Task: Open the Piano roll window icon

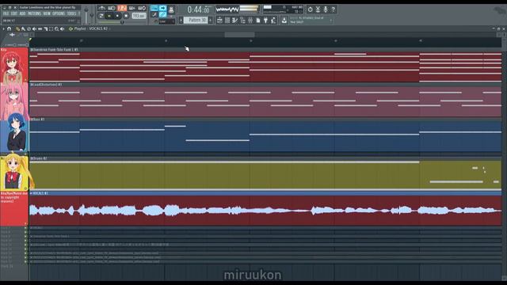Action: tap(227, 21)
